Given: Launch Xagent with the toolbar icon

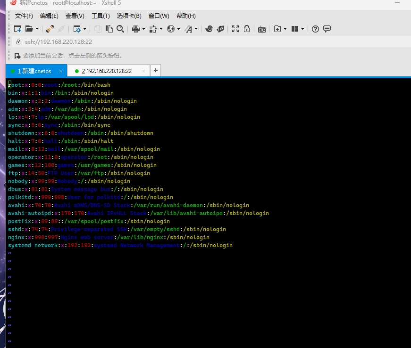Looking at the screenshot, I should [x=220, y=29].
